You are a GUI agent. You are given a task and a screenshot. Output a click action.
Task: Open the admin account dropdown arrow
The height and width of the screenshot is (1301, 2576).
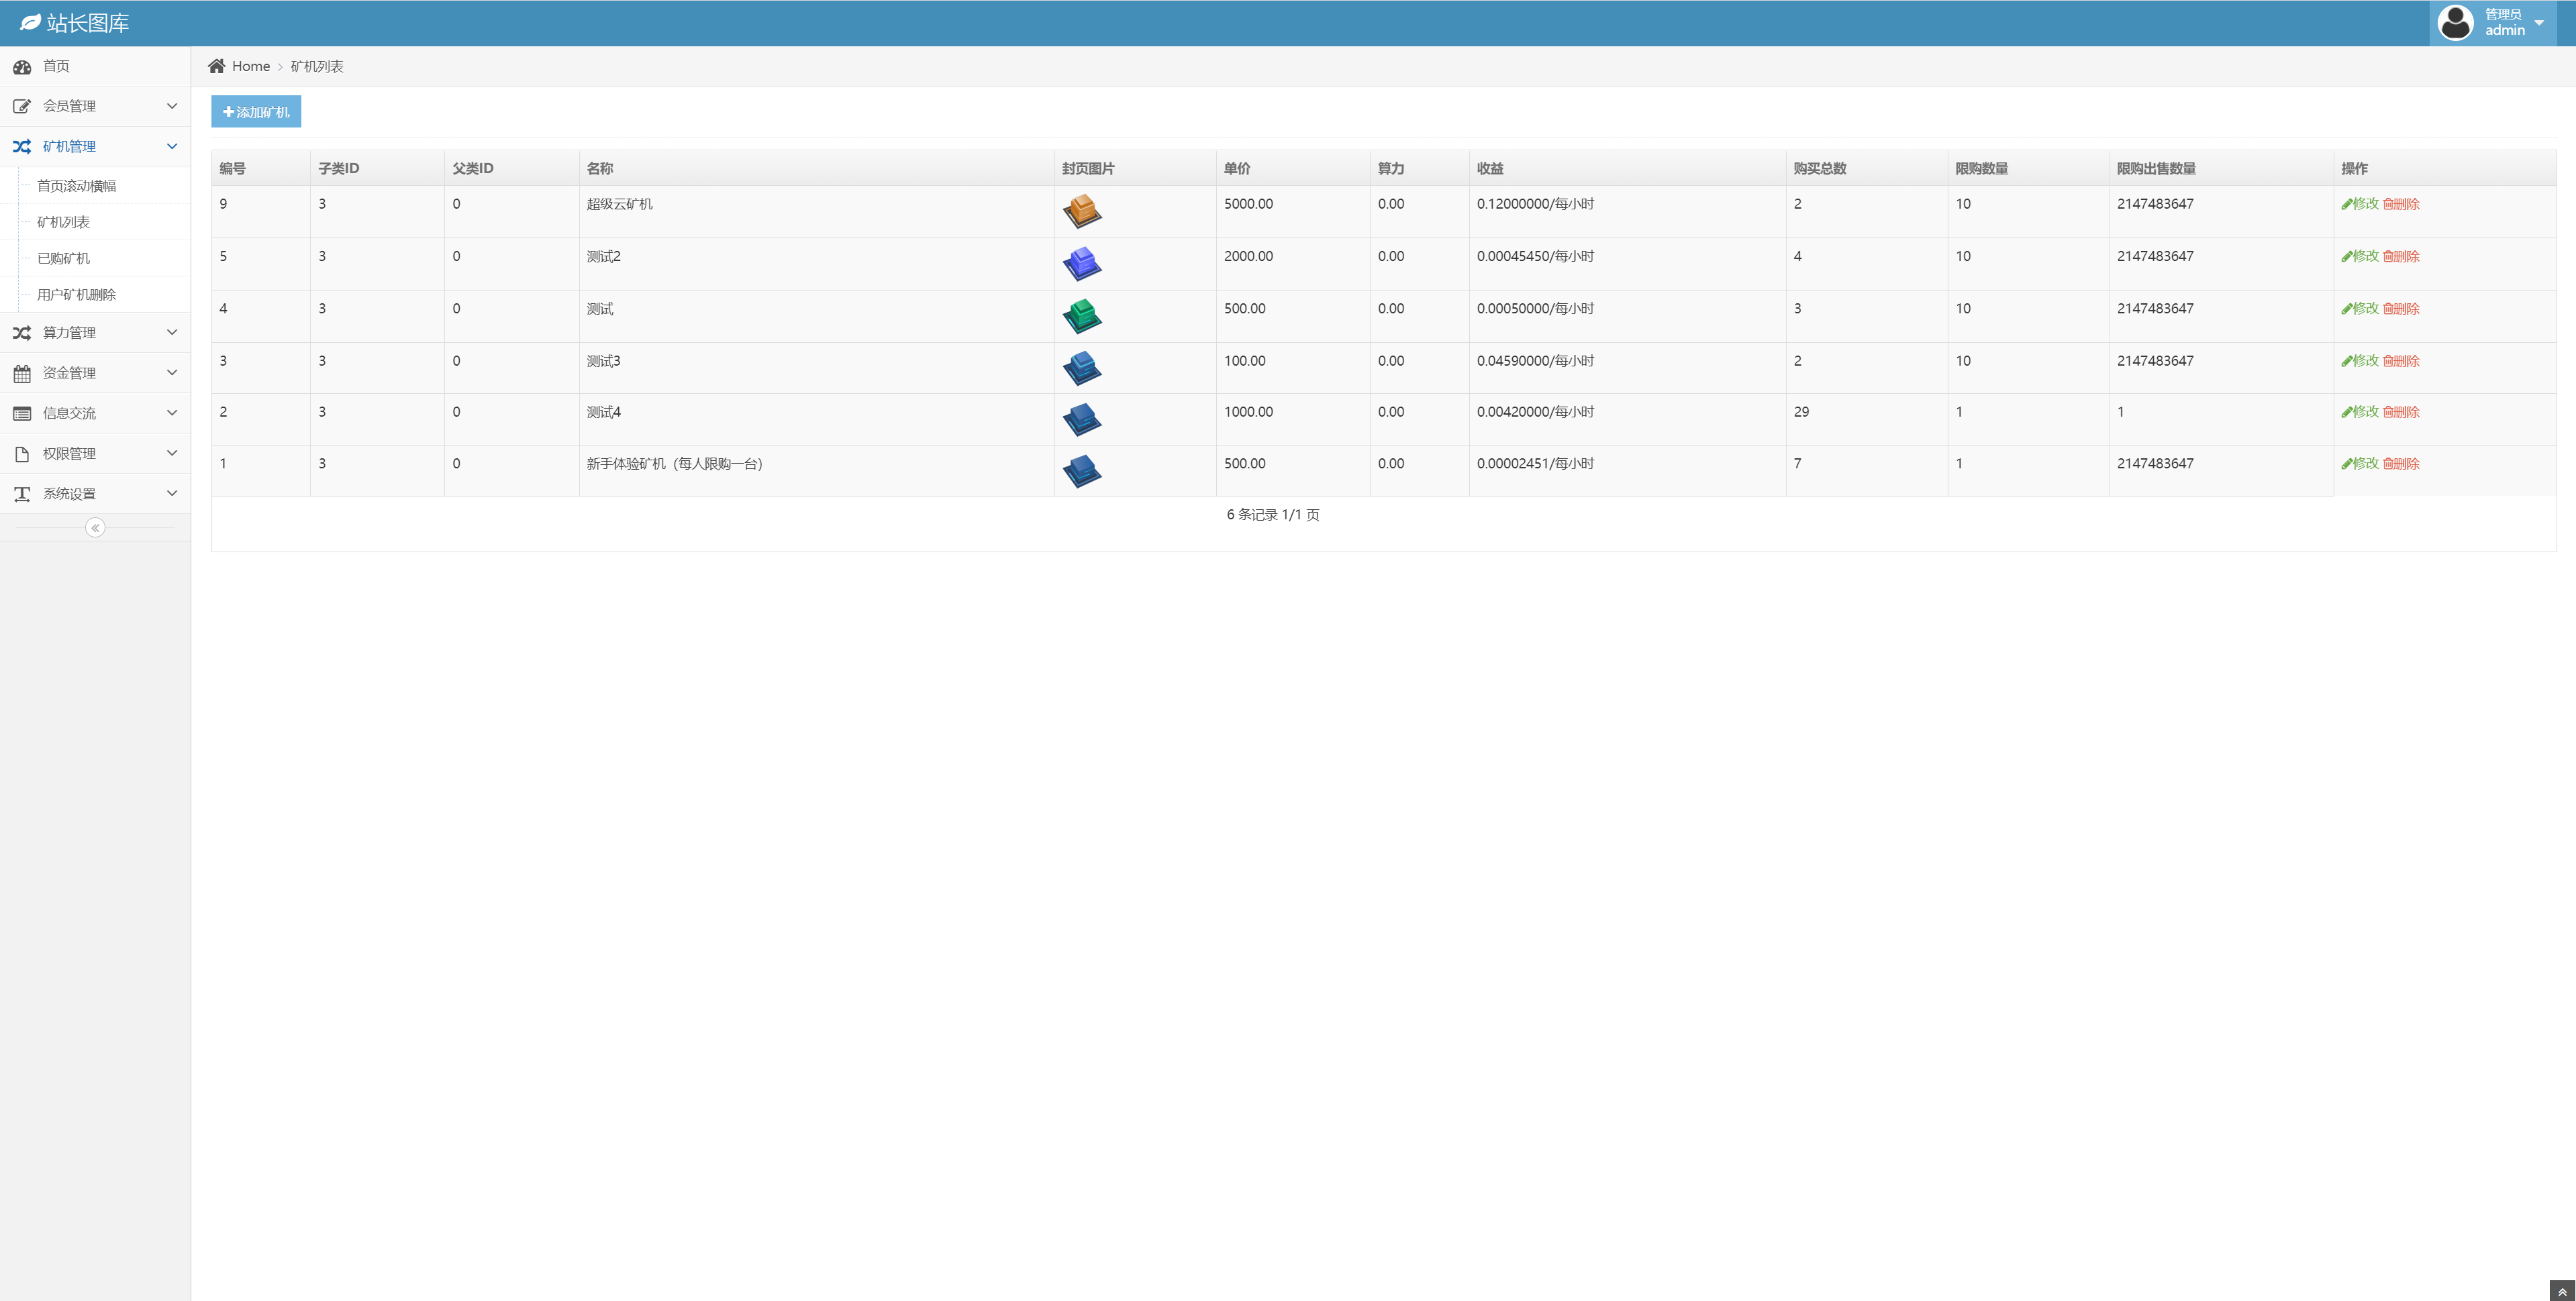2539,22
